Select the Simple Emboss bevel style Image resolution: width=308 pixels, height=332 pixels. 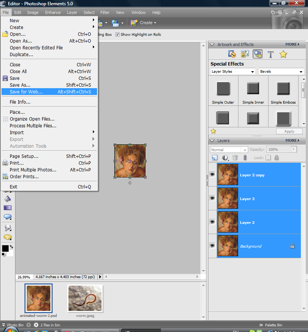[283, 91]
